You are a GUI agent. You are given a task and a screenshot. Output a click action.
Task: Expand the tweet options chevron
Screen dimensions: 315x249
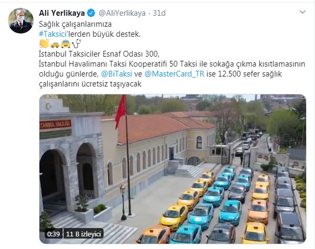tap(302, 12)
